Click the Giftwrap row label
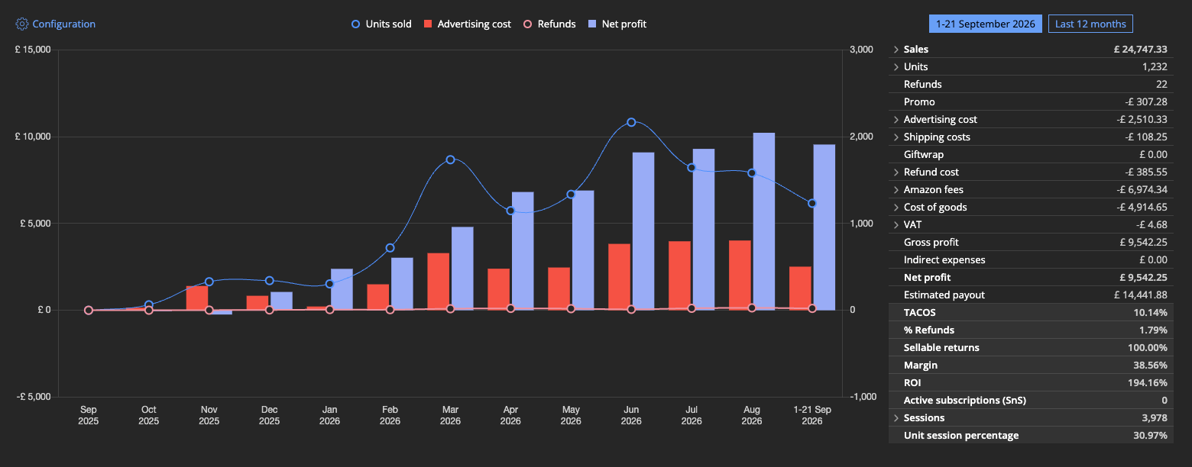Image resolution: width=1192 pixels, height=467 pixels. click(x=924, y=155)
